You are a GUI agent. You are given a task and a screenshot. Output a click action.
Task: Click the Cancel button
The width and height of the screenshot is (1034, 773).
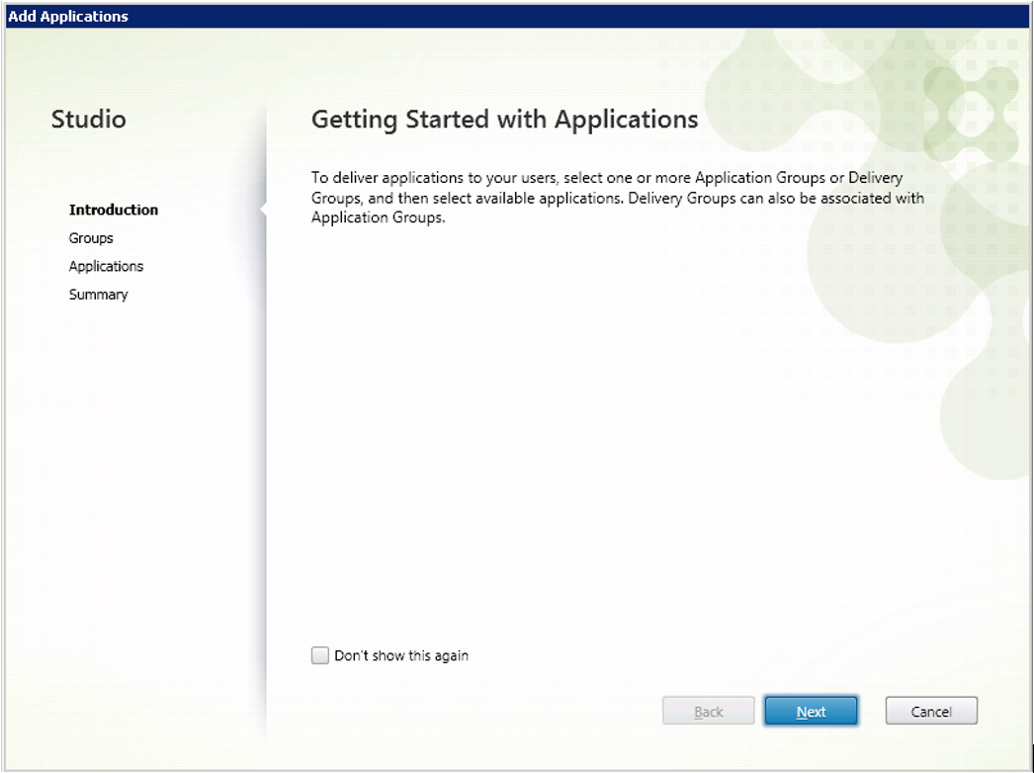[931, 711]
